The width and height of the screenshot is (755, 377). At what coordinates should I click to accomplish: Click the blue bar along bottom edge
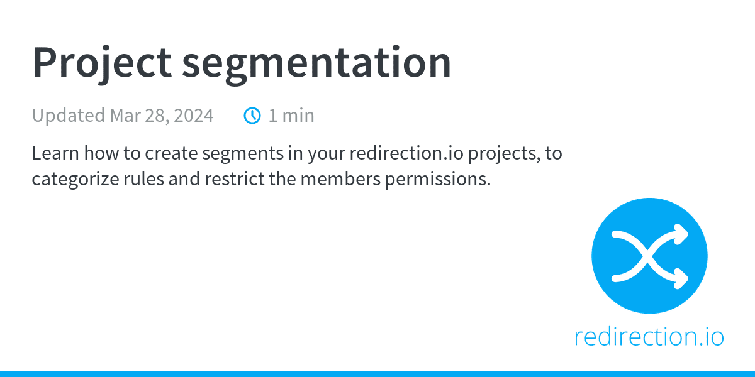coord(377,374)
